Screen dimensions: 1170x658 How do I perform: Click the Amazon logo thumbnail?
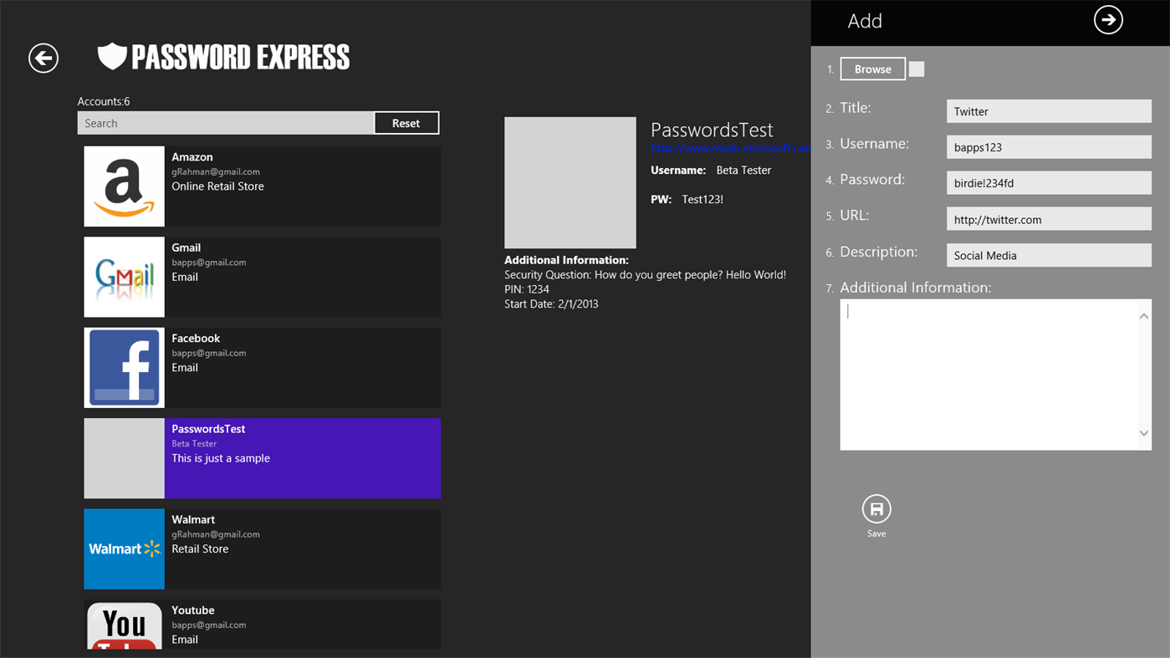coord(124,186)
